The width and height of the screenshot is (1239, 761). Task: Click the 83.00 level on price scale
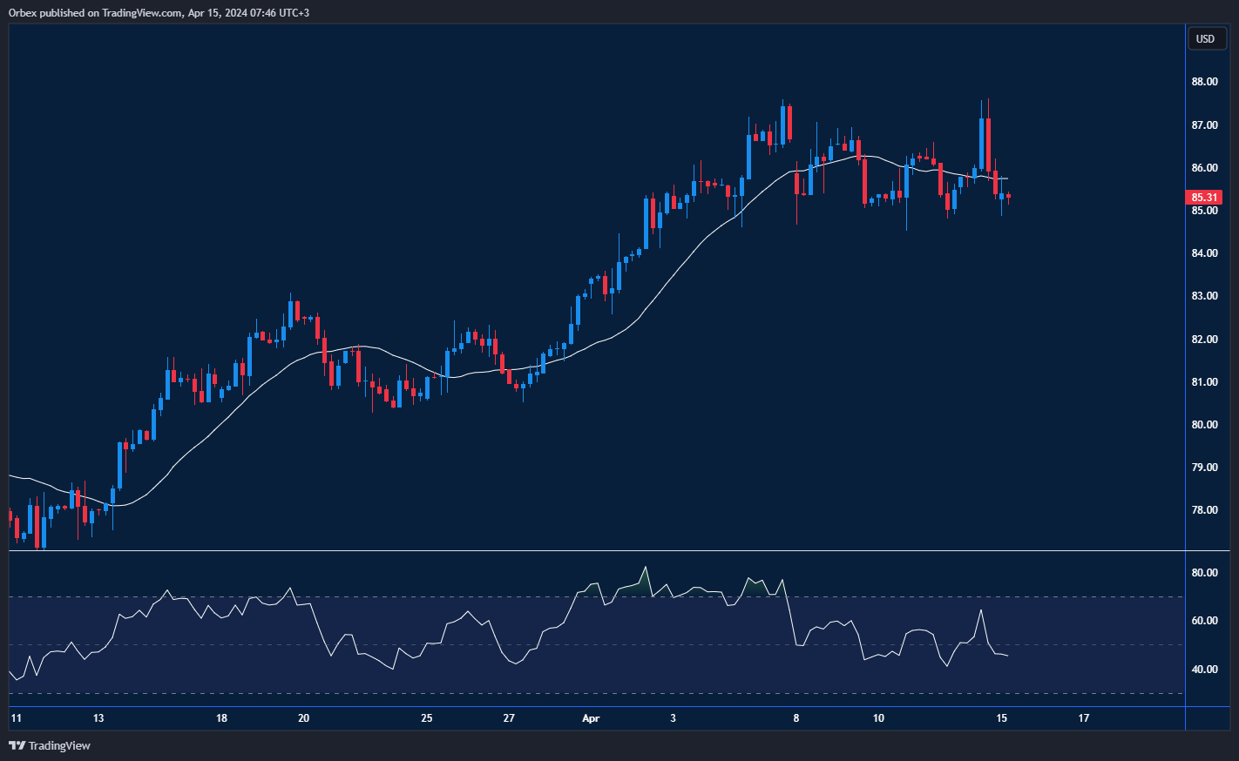point(1205,296)
